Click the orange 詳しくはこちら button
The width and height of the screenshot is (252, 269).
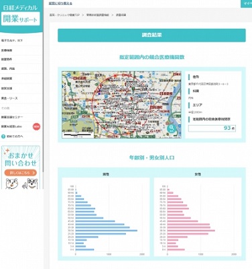coord(21,173)
